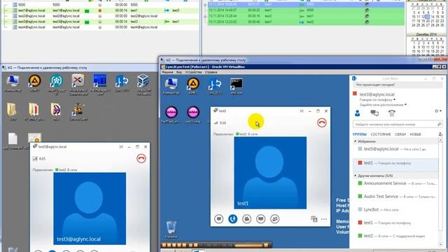Select the Audio Test Service contact

point(395,197)
